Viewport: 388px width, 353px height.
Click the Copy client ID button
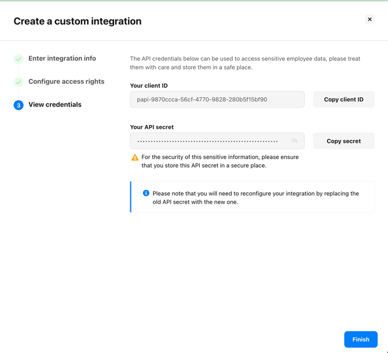click(343, 100)
